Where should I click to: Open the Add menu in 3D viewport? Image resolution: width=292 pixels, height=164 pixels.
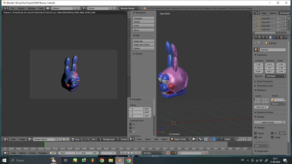(x=156, y=139)
